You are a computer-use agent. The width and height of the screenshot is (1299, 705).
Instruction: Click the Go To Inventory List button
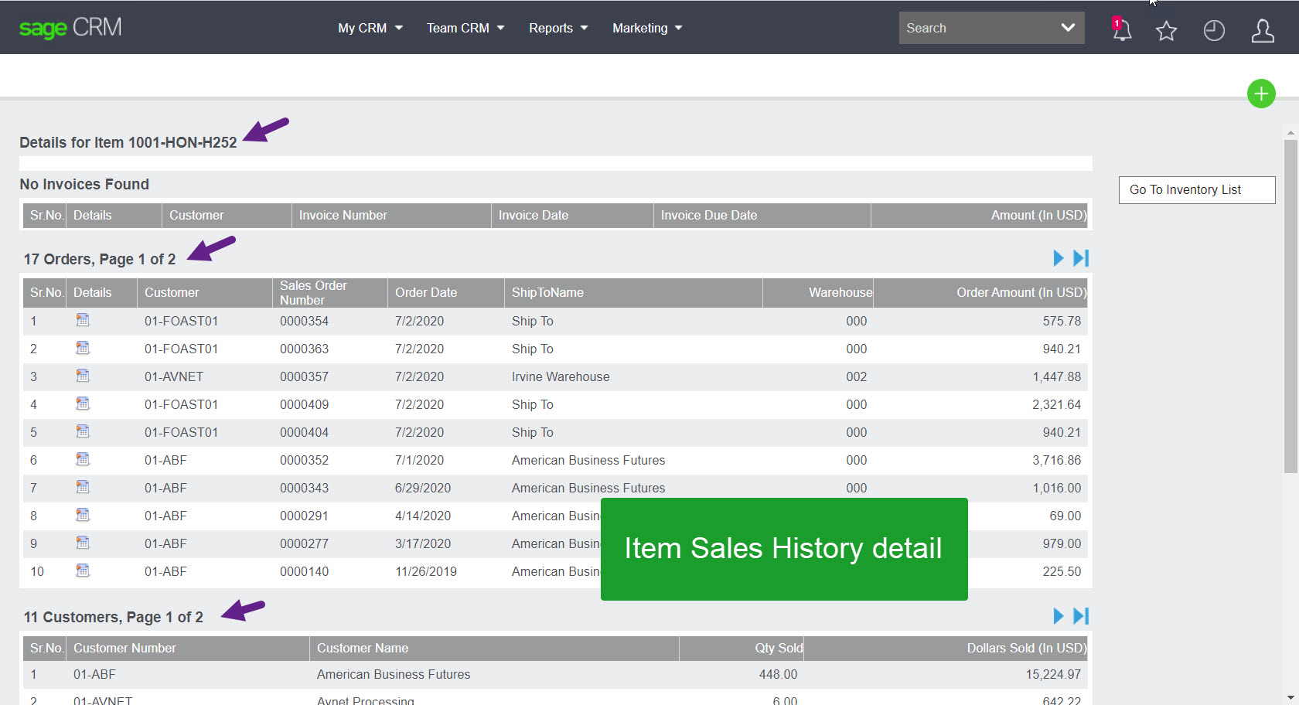pos(1196,189)
